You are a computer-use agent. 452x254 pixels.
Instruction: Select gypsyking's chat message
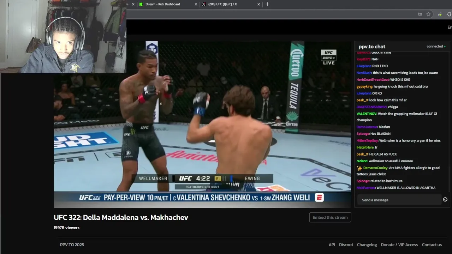[x=392, y=86]
